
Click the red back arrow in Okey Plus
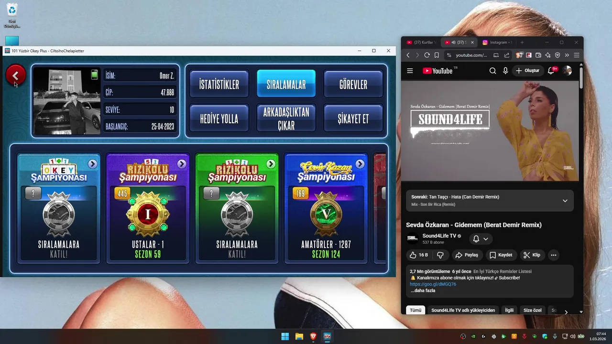pos(16,75)
